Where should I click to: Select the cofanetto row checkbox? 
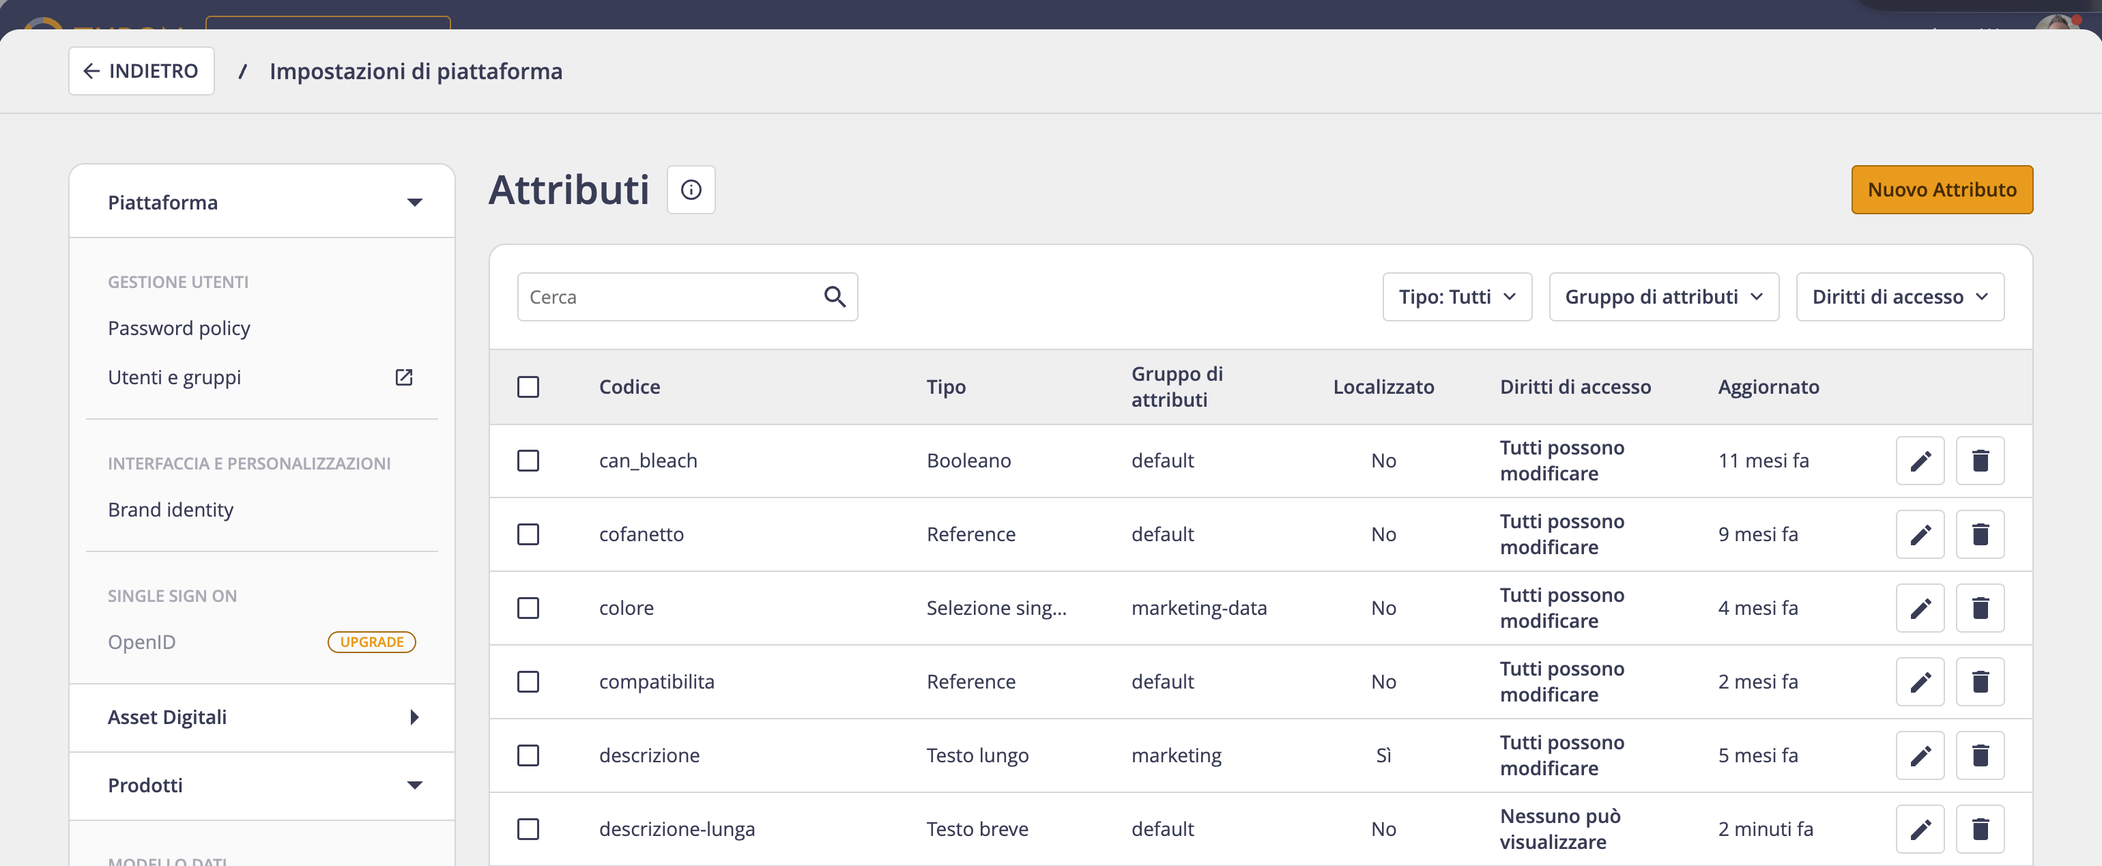[528, 534]
